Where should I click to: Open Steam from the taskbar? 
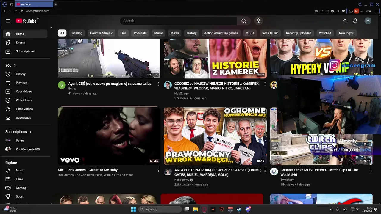239,209
